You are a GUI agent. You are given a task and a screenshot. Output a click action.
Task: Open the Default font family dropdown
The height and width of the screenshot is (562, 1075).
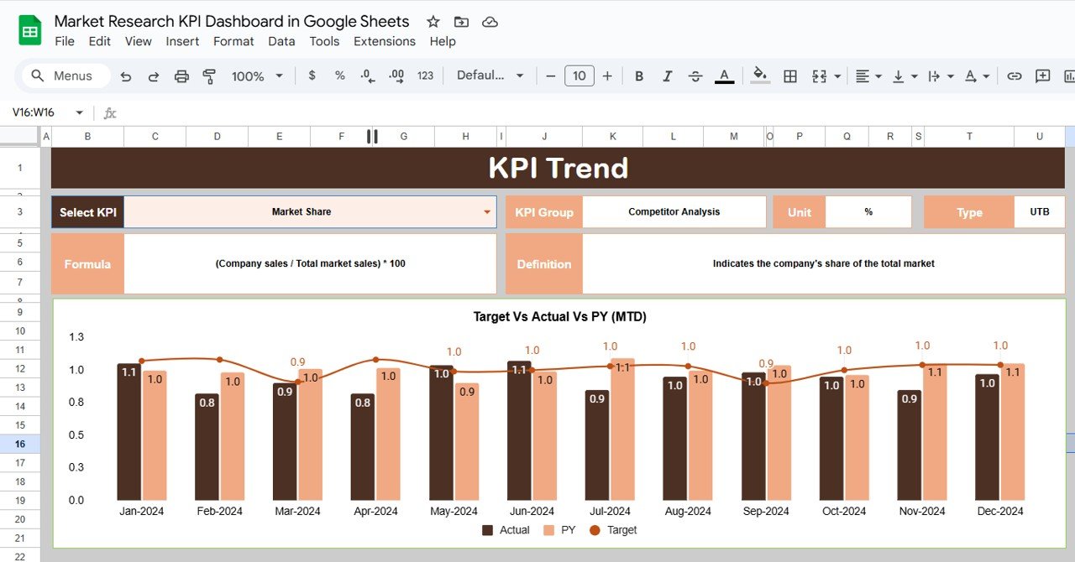pos(490,75)
